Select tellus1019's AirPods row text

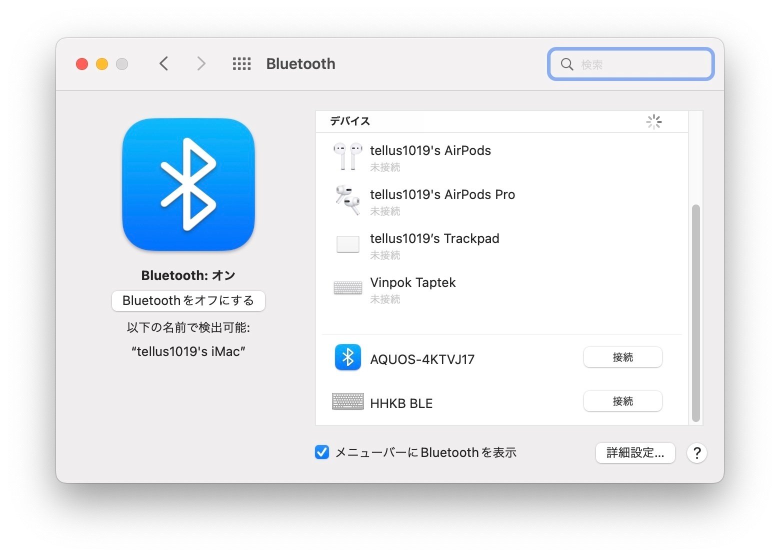click(430, 150)
